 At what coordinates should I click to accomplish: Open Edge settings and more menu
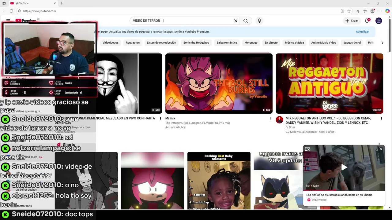coord(380,11)
